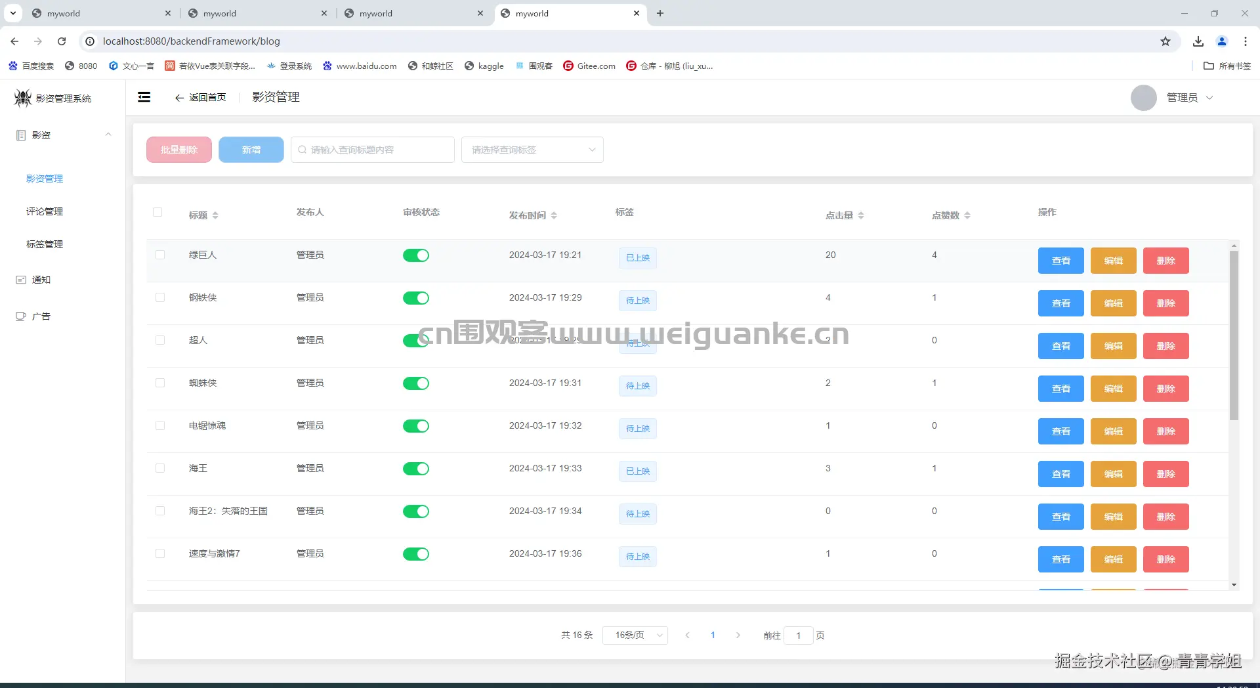Click the 前往 page number input
This screenshot has width=1260, height=688.
click(798, 635)
